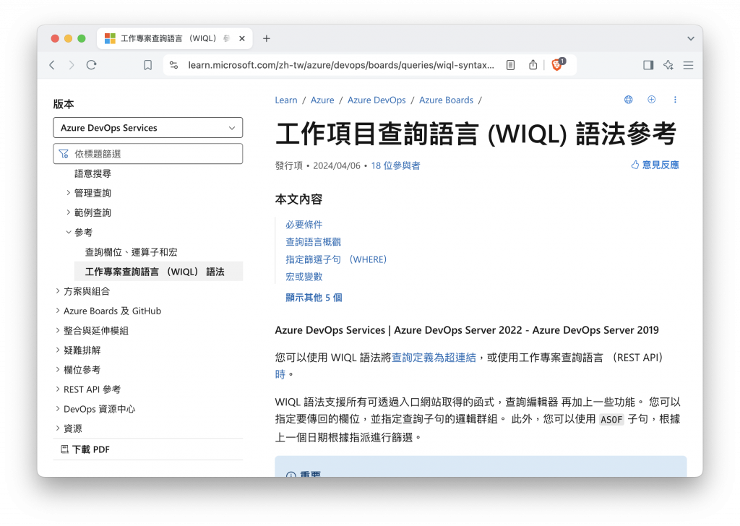740x526 pixels.
Task: Click the circled plus add-to-collection icon
Action: coord(651,100)
